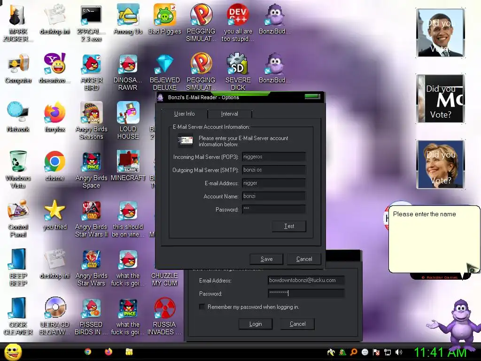This screenshot has width=481, height=361.
Task: Launch the 'chome' Chrome shortcut
Action: pyautogui.click(x=54, y=166)
